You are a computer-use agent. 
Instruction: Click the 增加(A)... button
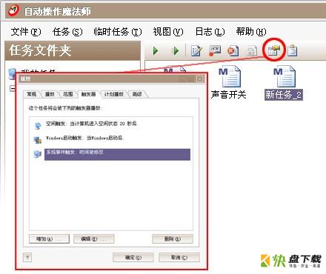49,239
